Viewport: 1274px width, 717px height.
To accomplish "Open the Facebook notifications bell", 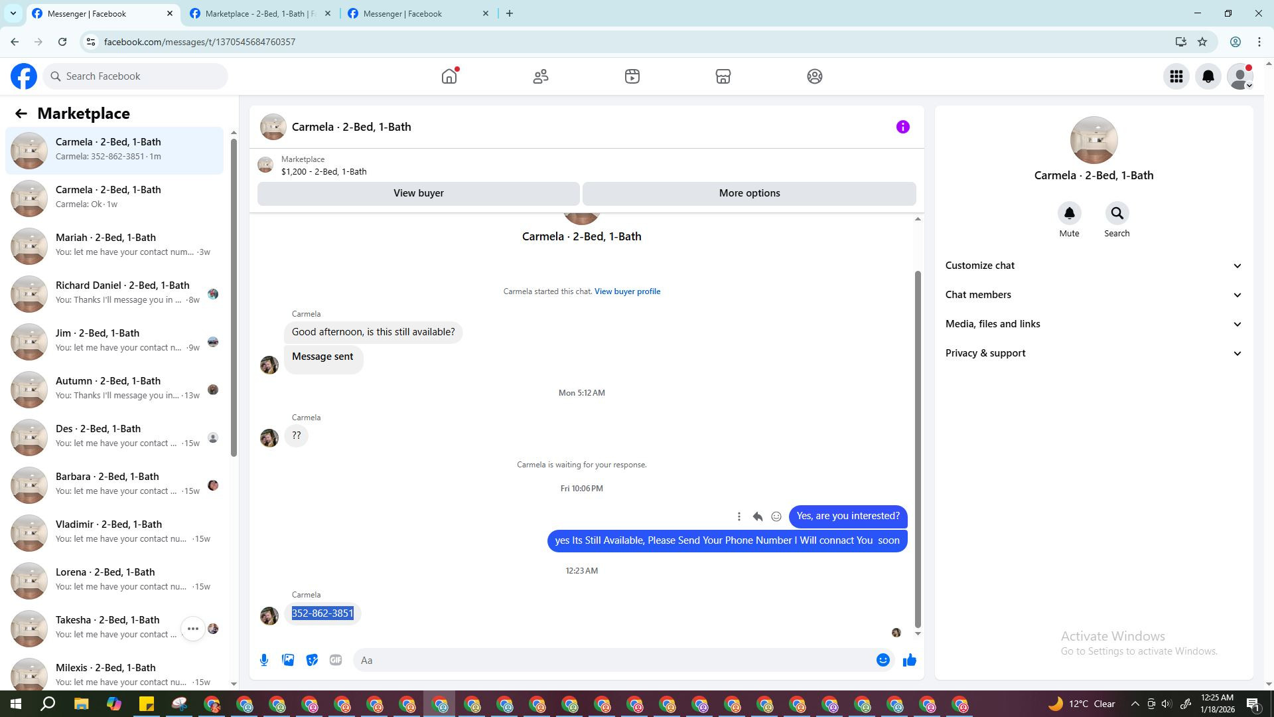I will point(1208,76).
